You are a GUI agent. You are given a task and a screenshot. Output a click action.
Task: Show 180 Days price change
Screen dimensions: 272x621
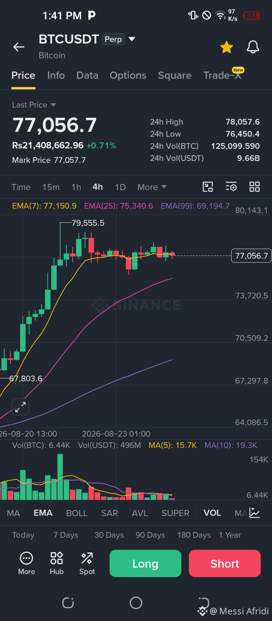point(194,535)
